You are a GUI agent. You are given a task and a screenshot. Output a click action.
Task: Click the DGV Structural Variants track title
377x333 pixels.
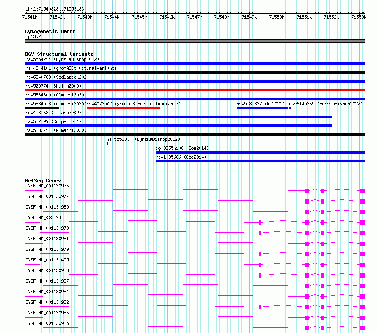59,54
